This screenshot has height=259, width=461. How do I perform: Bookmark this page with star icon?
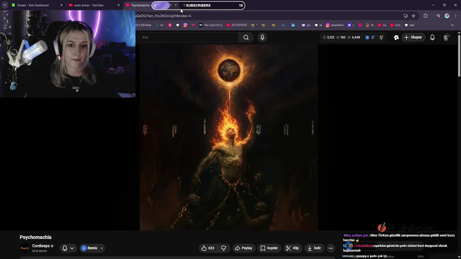tap(413, 16)
